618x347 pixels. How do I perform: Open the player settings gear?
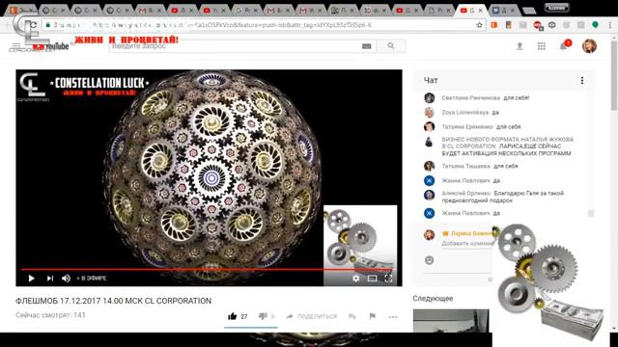356,279
